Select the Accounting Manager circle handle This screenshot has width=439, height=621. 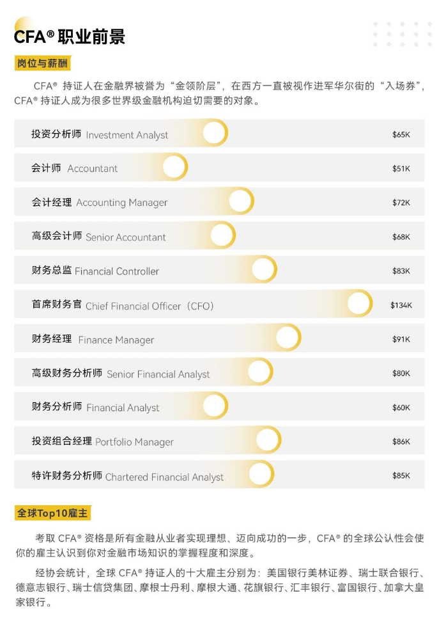coord(240,201)
